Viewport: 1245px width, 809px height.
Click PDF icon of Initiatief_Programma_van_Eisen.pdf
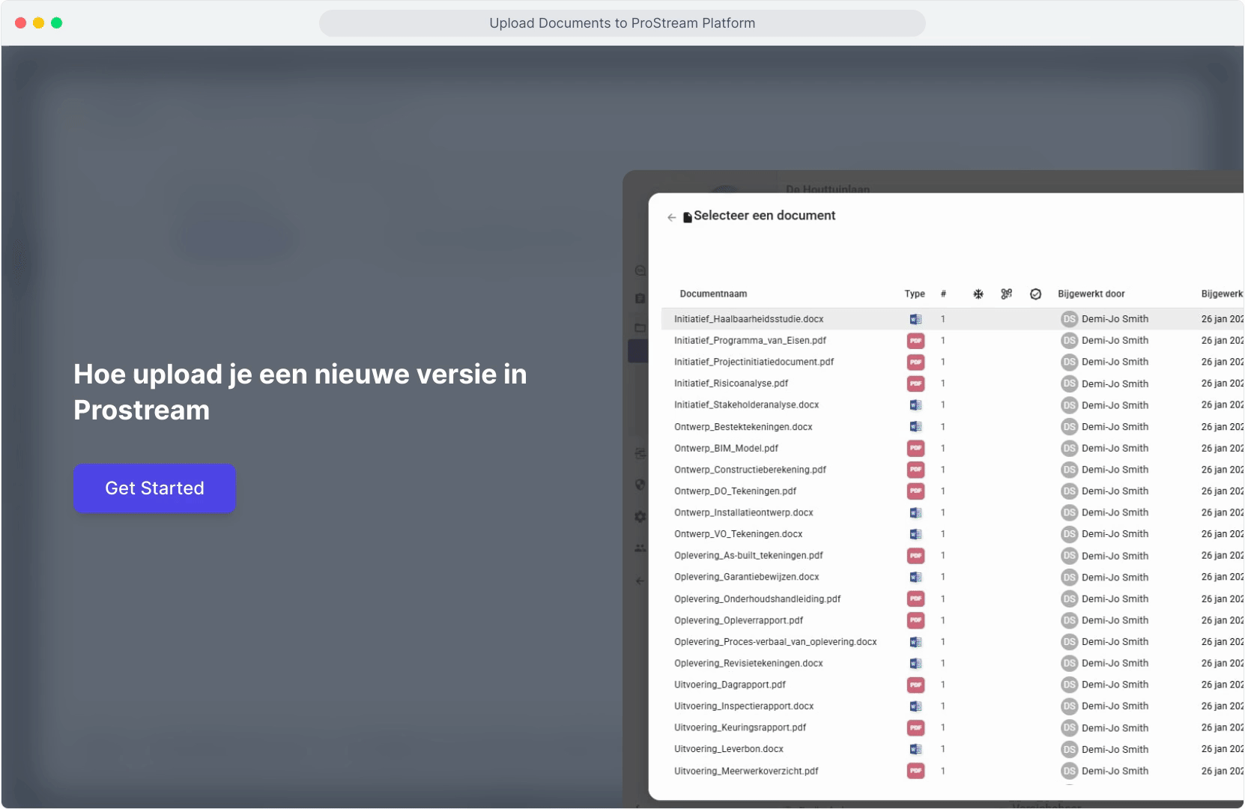(x=915, y=341)
